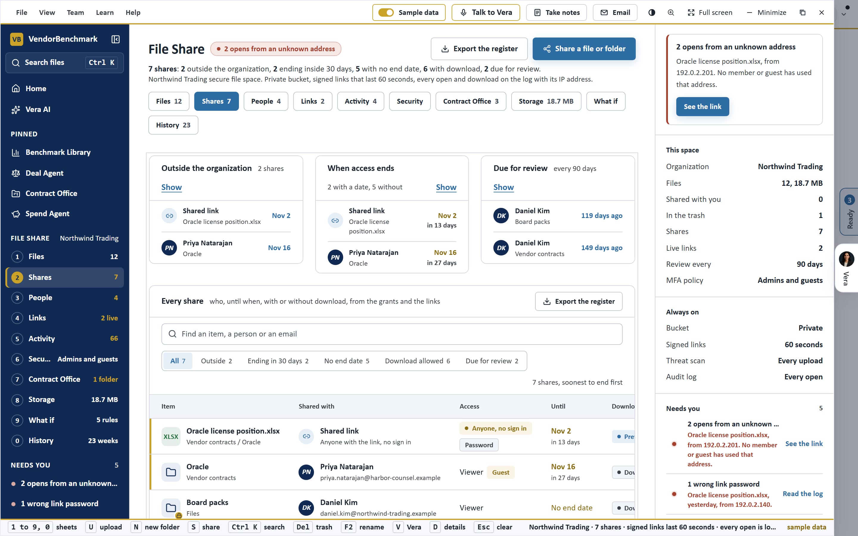Toggle the contrast theme icon
Screen dimensions: 858x536
[652, 13]
